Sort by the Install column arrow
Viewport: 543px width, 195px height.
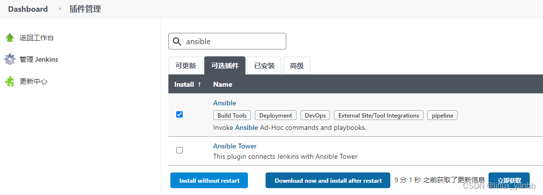point(199,84)
